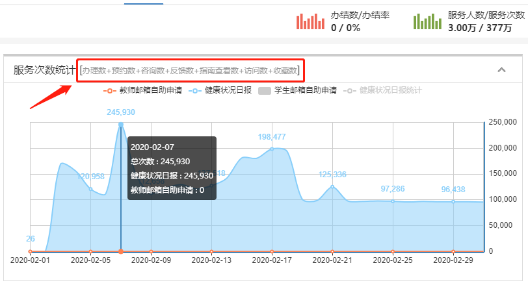528x285 pixels.
Task: Enable the greyed-out 健康状况日报统计 legend series
Action: (x=382, y=90)
